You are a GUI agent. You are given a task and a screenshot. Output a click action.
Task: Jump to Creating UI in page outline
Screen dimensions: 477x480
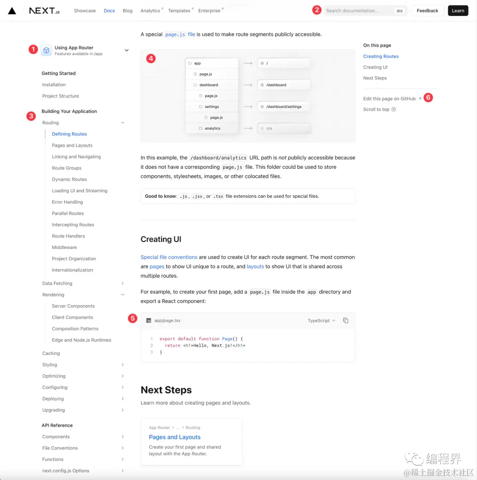375,67
